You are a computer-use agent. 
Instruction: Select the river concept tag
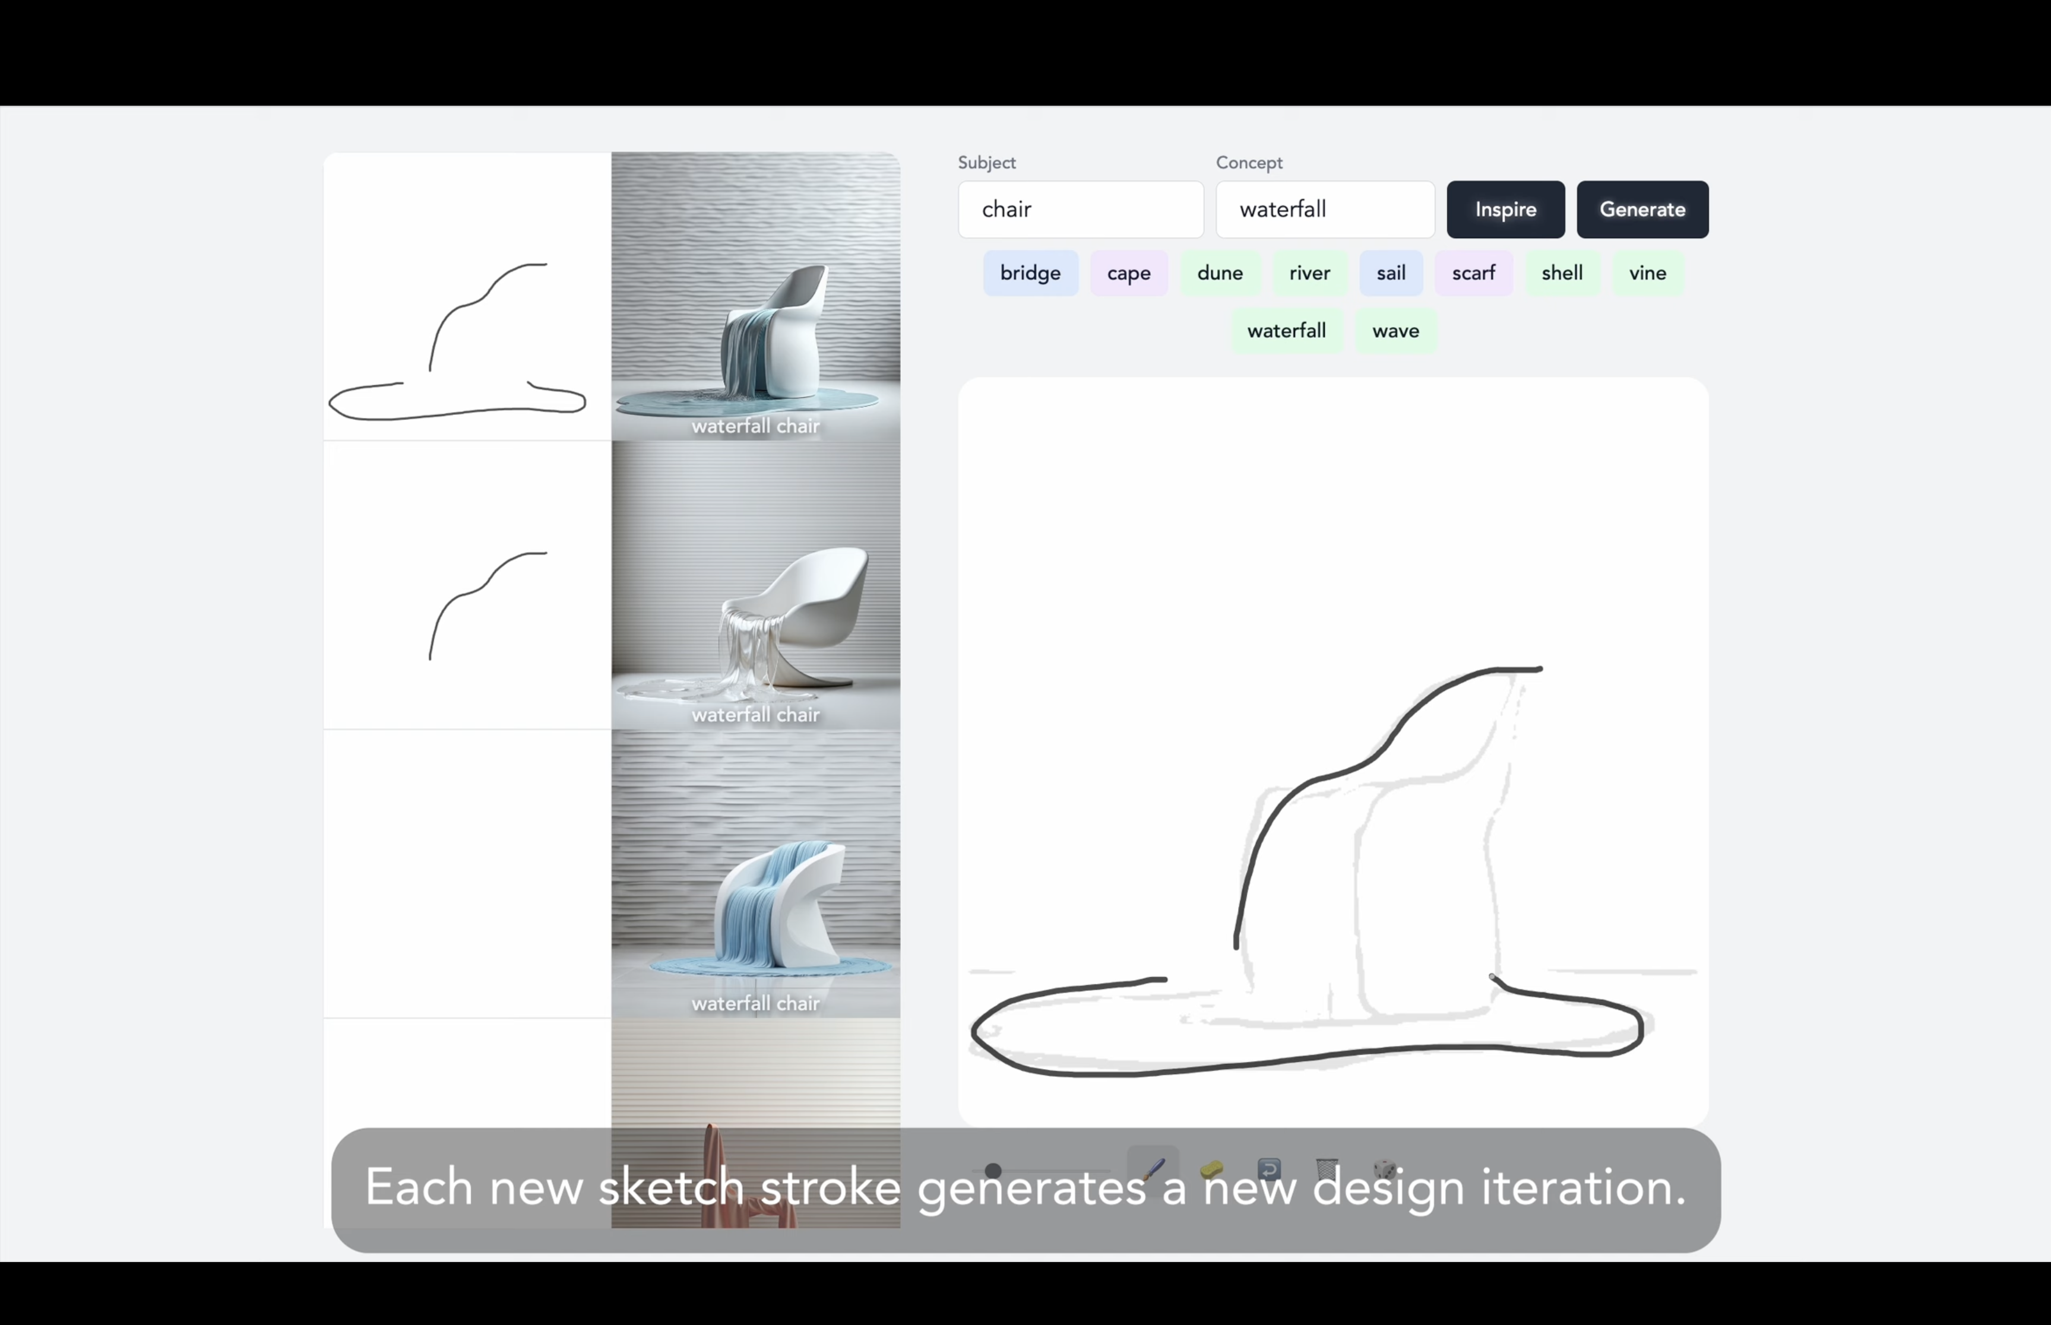pyautogui.click(x=1308, y=272)
